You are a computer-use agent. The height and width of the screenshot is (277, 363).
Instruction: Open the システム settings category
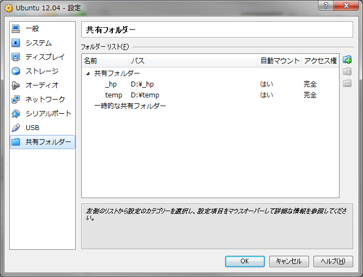coord(39,43)
